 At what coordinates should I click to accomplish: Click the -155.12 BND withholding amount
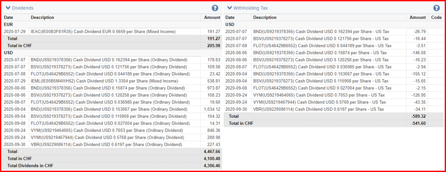[x=418, y=74]
